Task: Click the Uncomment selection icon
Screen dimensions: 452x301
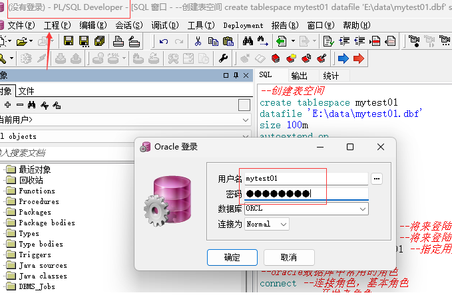Action: tap(390, 41)
